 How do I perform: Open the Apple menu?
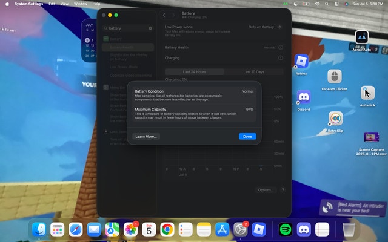pos(7,4)
